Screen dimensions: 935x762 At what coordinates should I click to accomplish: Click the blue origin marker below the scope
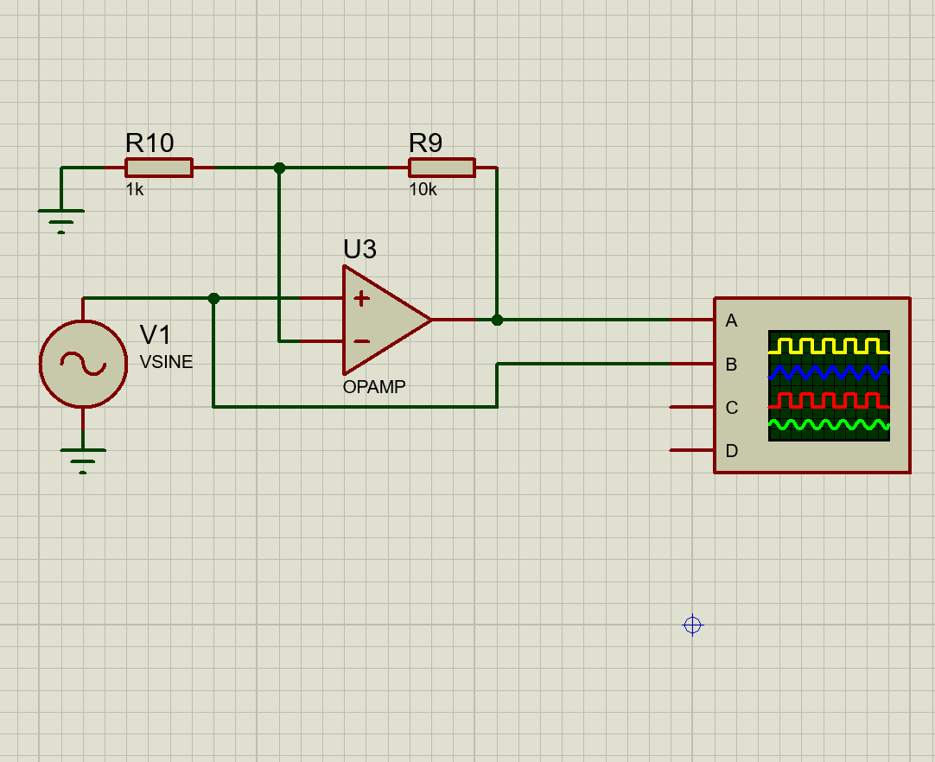pos(691,625)
